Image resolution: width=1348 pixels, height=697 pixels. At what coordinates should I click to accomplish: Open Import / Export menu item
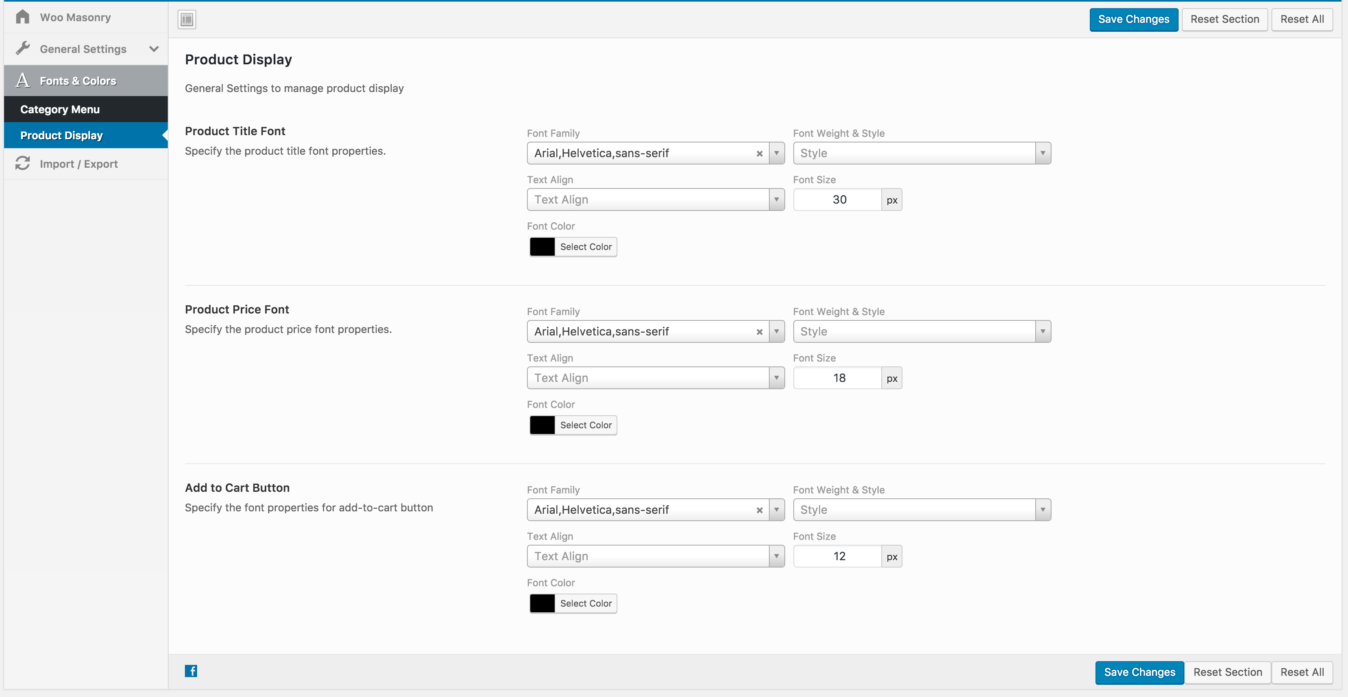point(86,164)
